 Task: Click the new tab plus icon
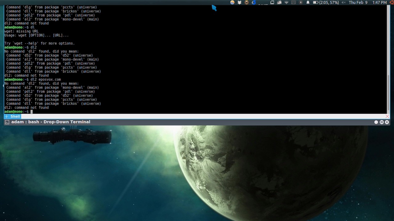[6, 117]
